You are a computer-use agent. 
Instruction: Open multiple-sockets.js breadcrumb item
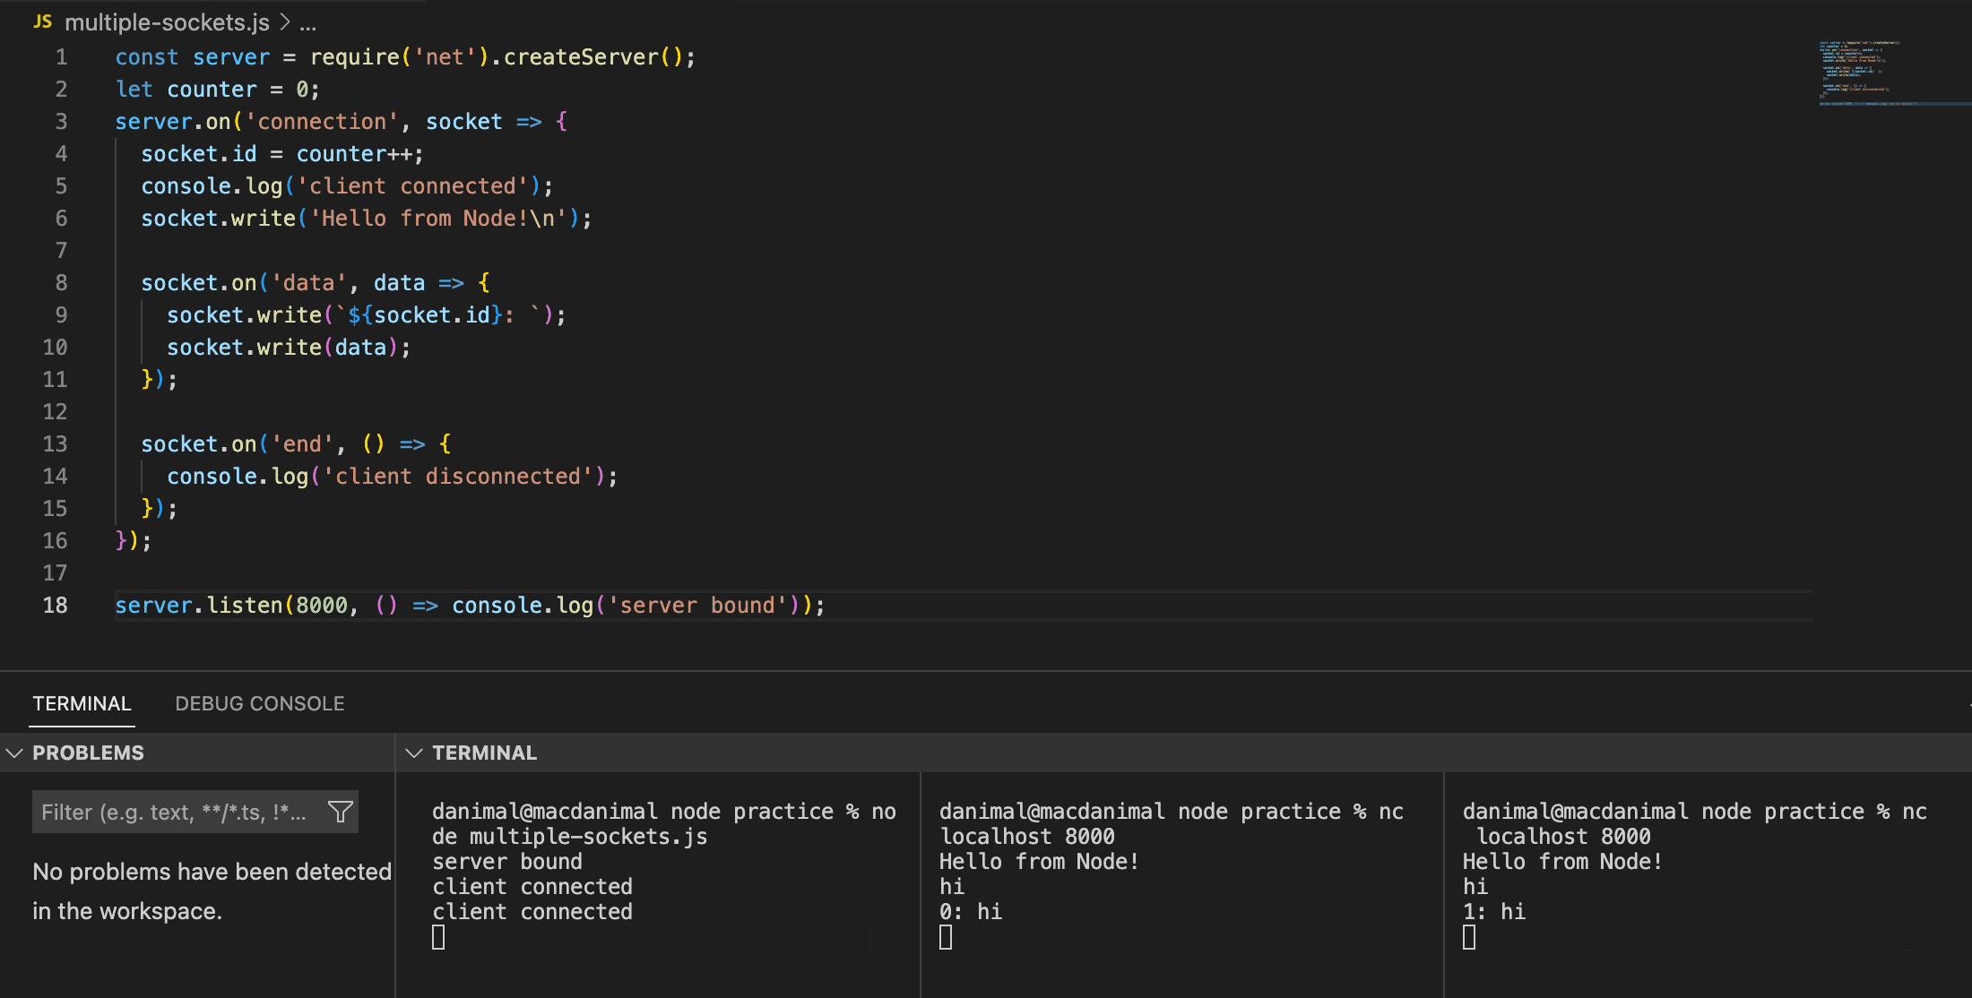tap(168, 22)
